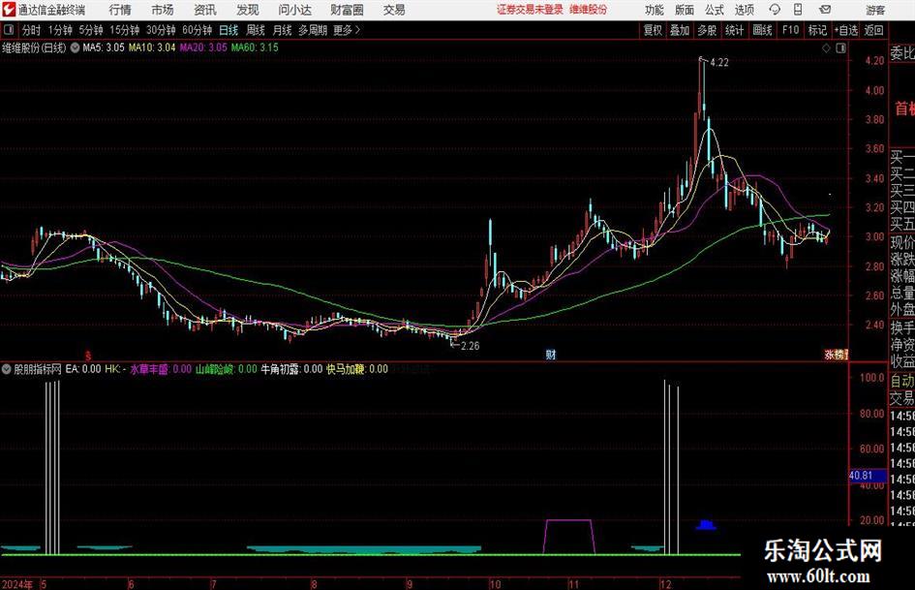This screenshot has height=590, width=915.
Task: Expand the 更多 periods list
Action: 347,30
